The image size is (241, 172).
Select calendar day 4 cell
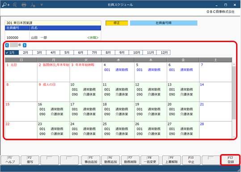(x=118, y=72)
